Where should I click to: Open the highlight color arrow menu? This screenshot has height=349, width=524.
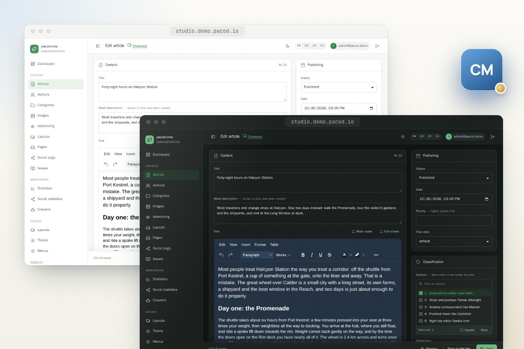pyautogui.click(x=363, y=255)
